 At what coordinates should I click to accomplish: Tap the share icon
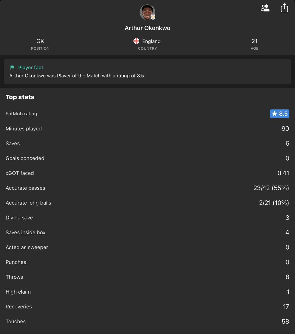284,8
